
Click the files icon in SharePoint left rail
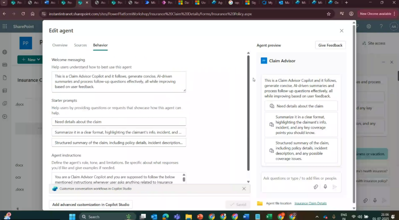coord(5,78)
